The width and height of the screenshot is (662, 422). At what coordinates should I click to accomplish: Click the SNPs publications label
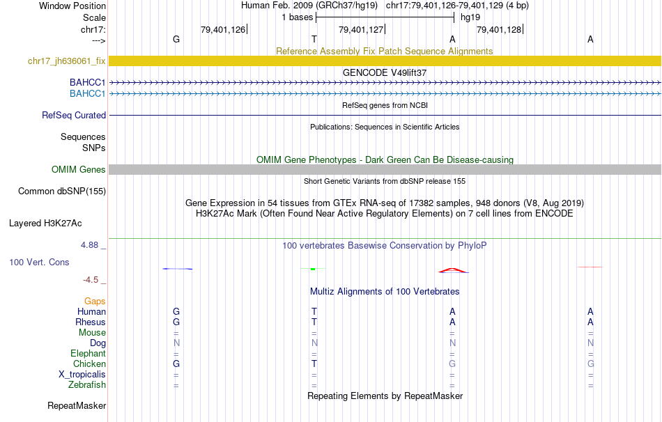click(94, 148)
